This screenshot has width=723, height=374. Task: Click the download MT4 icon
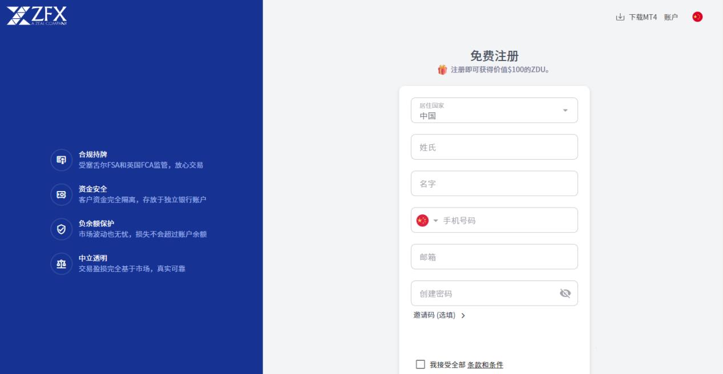620,17
